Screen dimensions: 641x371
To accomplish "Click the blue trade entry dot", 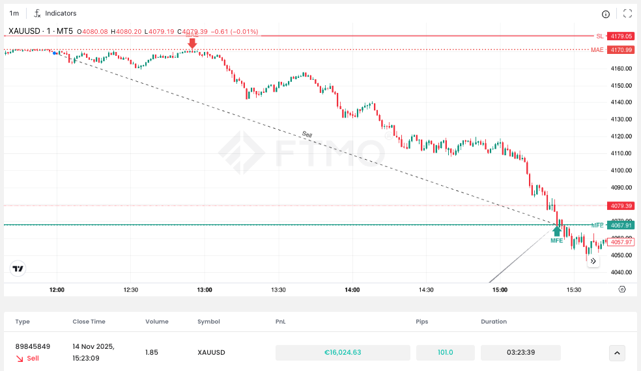I will 55,52.
